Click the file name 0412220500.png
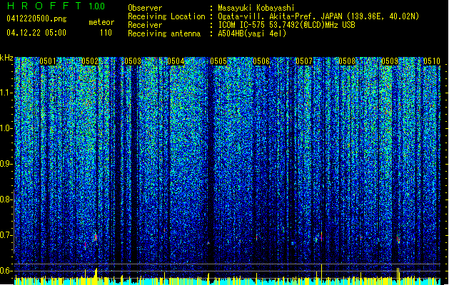 click(36, 19)
